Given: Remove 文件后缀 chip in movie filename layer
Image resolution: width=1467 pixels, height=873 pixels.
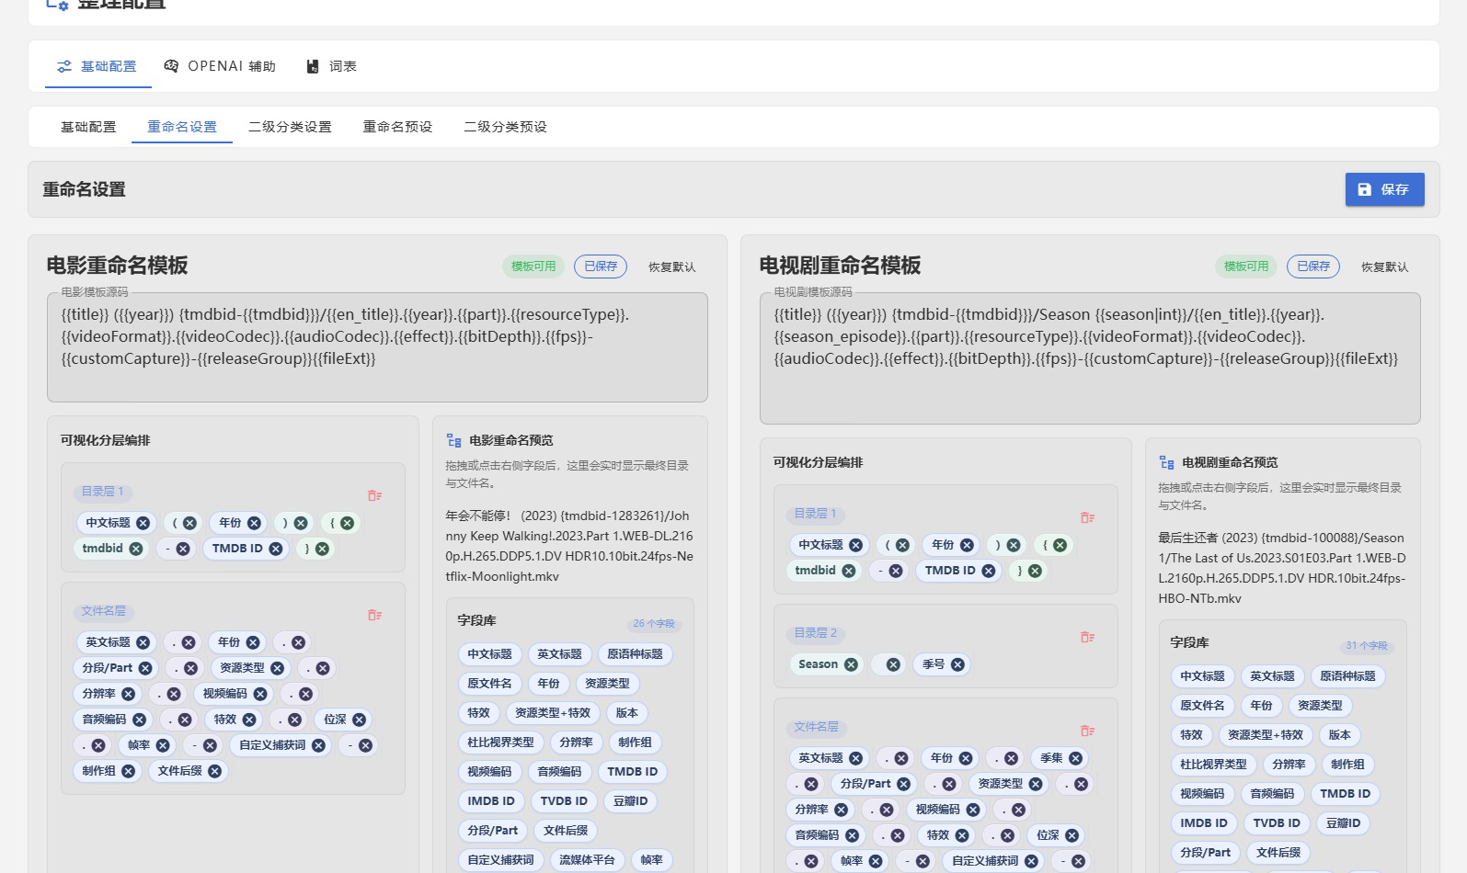Looking at the screenshot, I should [214, 771].
